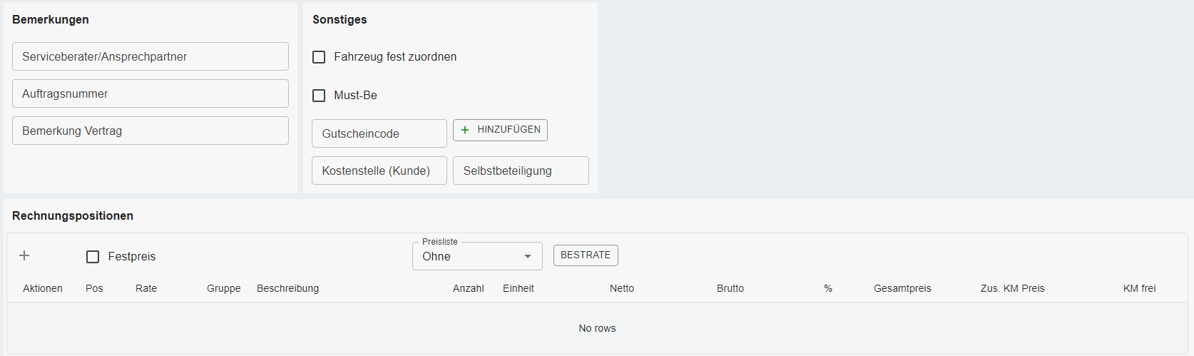This screenshot has height=356, width=1194.
Task: Click the Bestrate button
Action: click(585, 255)
